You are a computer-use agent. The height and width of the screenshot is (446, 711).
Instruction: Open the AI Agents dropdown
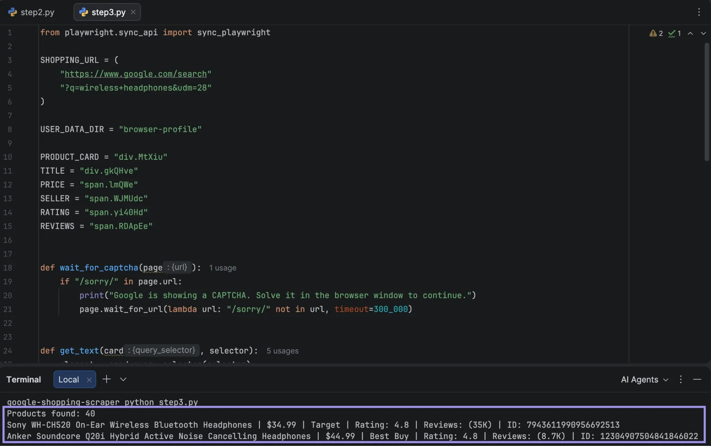(x=644, y=379)
